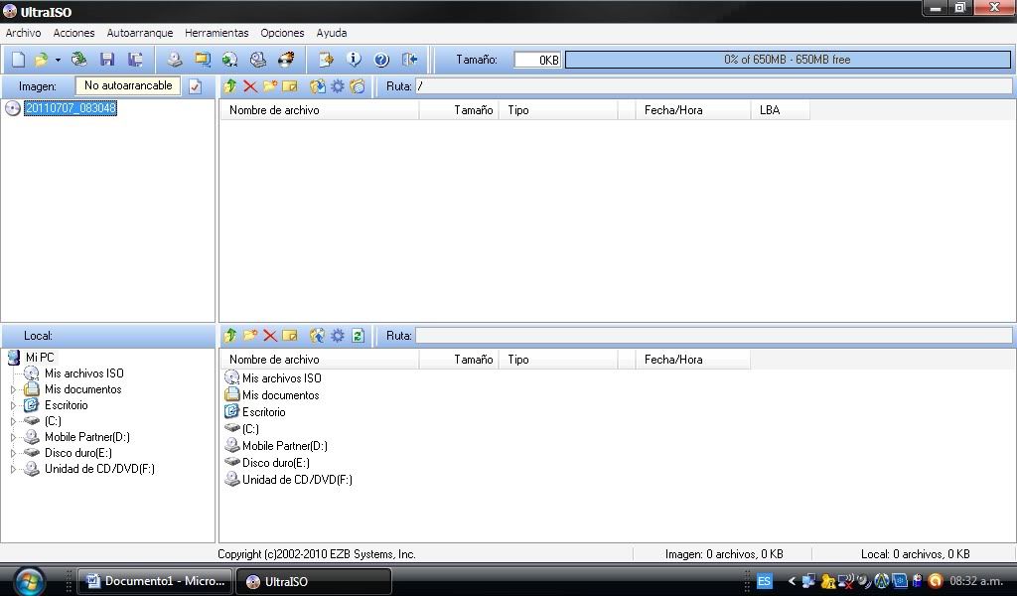Open the Ayuda menu
1017x596 pixels.
(332, 33)
